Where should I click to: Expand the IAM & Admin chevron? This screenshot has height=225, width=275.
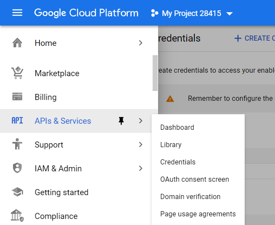[140, 168]
